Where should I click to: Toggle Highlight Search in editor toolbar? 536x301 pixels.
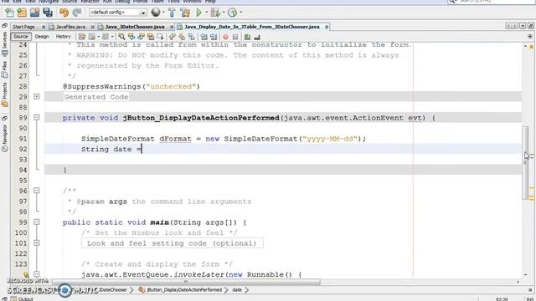click(151, 37)
